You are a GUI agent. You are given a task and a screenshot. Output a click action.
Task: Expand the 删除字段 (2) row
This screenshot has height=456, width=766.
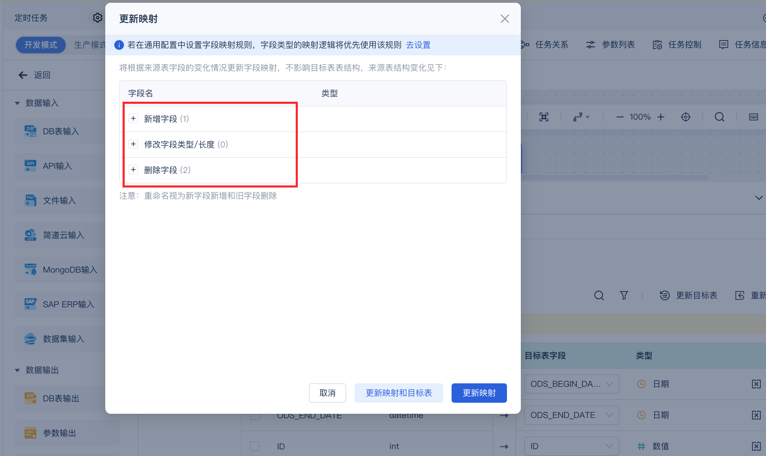click(x=133, y=170)
